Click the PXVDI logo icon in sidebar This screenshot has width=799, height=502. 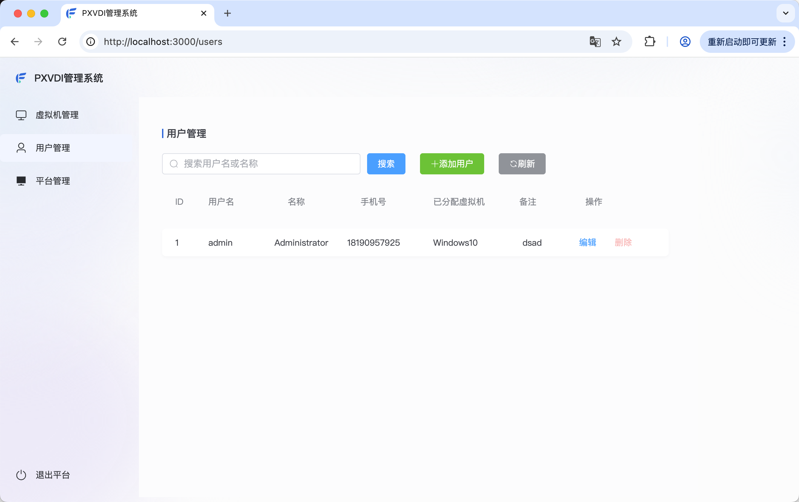(x=21, y=78)
